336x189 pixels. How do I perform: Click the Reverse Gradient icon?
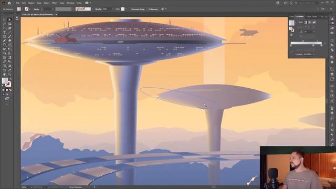point(291,35)
